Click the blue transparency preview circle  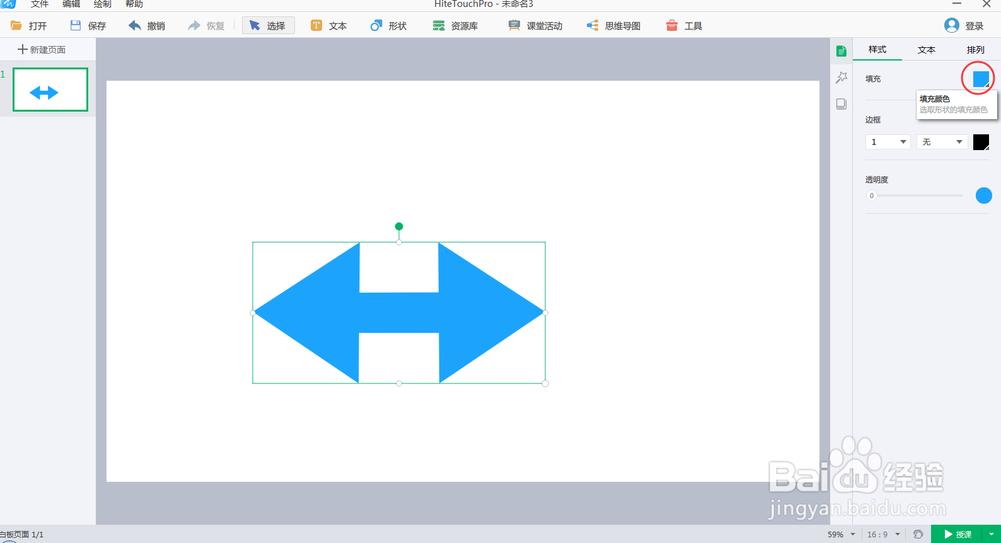tap(983, 196)
